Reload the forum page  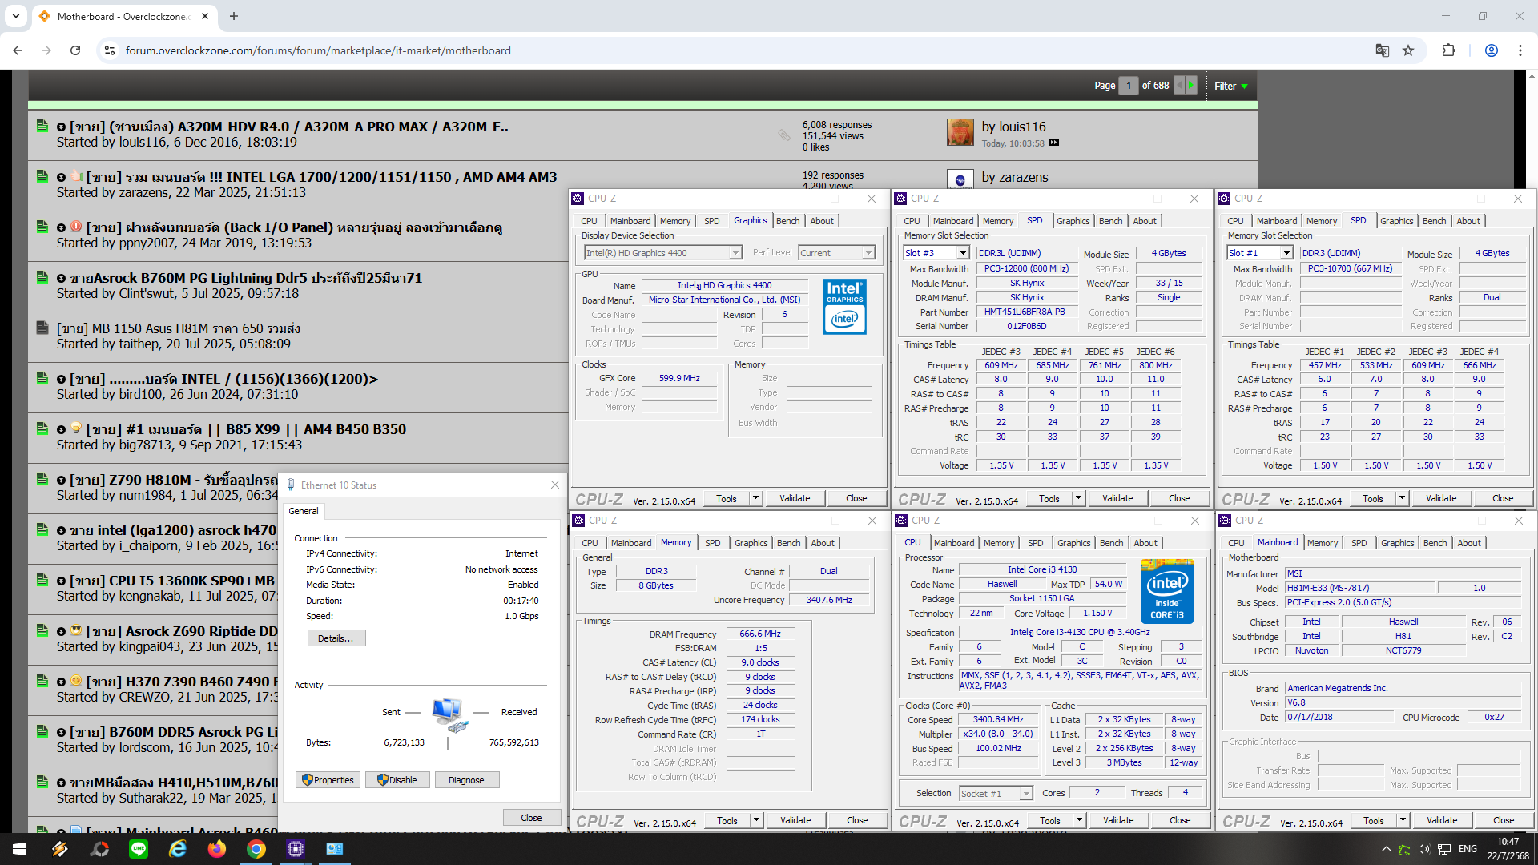[75, 50]
